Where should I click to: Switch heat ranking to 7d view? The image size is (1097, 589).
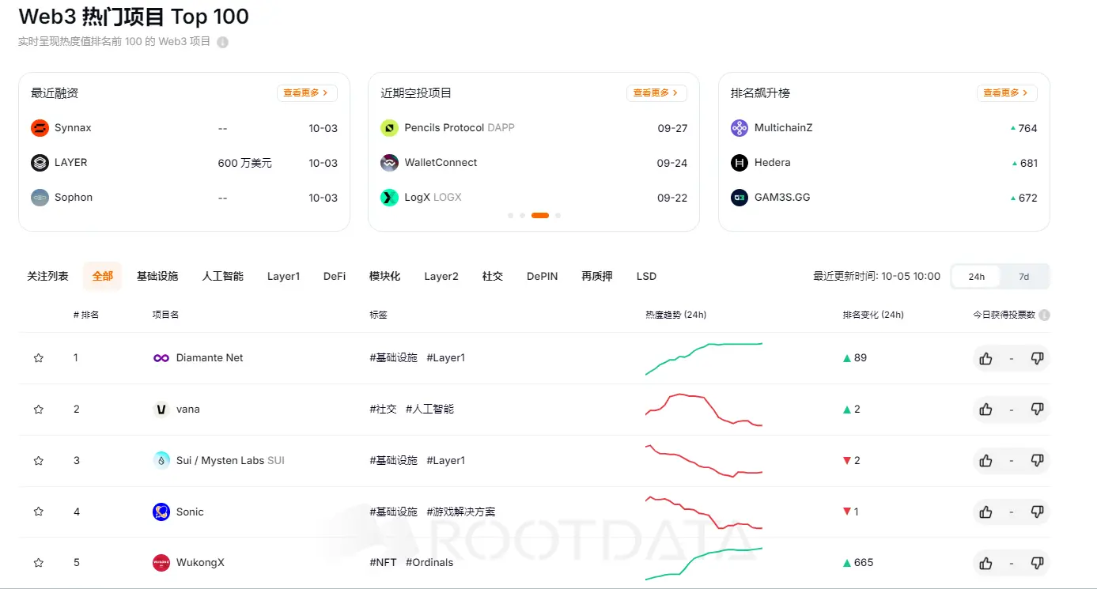(x=1023, y=276)
